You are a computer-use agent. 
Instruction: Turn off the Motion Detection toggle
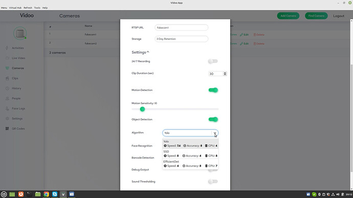213,90
